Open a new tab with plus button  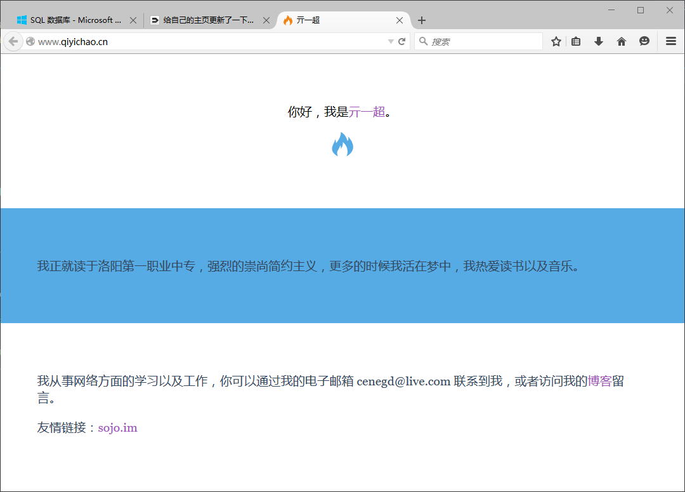coord(422,20)
